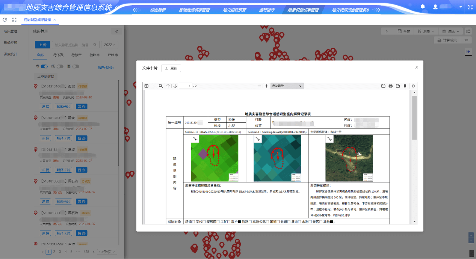The image size is (476, 259).
Task: Go to page 2 in pagination
Action: point(54,252)
